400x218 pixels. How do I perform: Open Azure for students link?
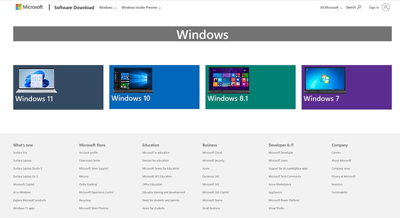point(153,208)
